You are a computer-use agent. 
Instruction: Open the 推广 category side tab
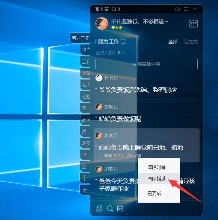85,49
